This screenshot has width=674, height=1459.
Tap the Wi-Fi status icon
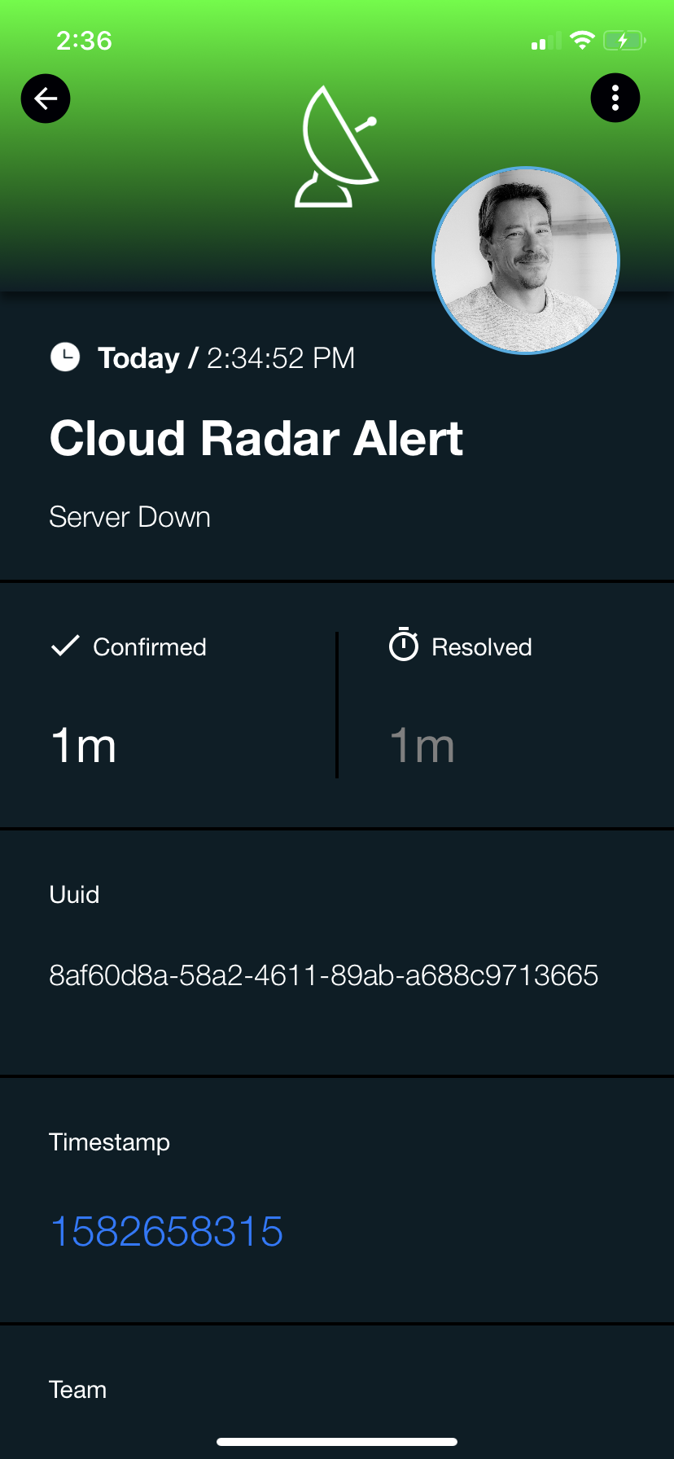point(582,40)
